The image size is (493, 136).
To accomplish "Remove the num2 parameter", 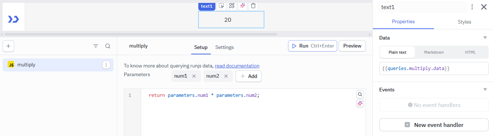I will click(226, 76).
